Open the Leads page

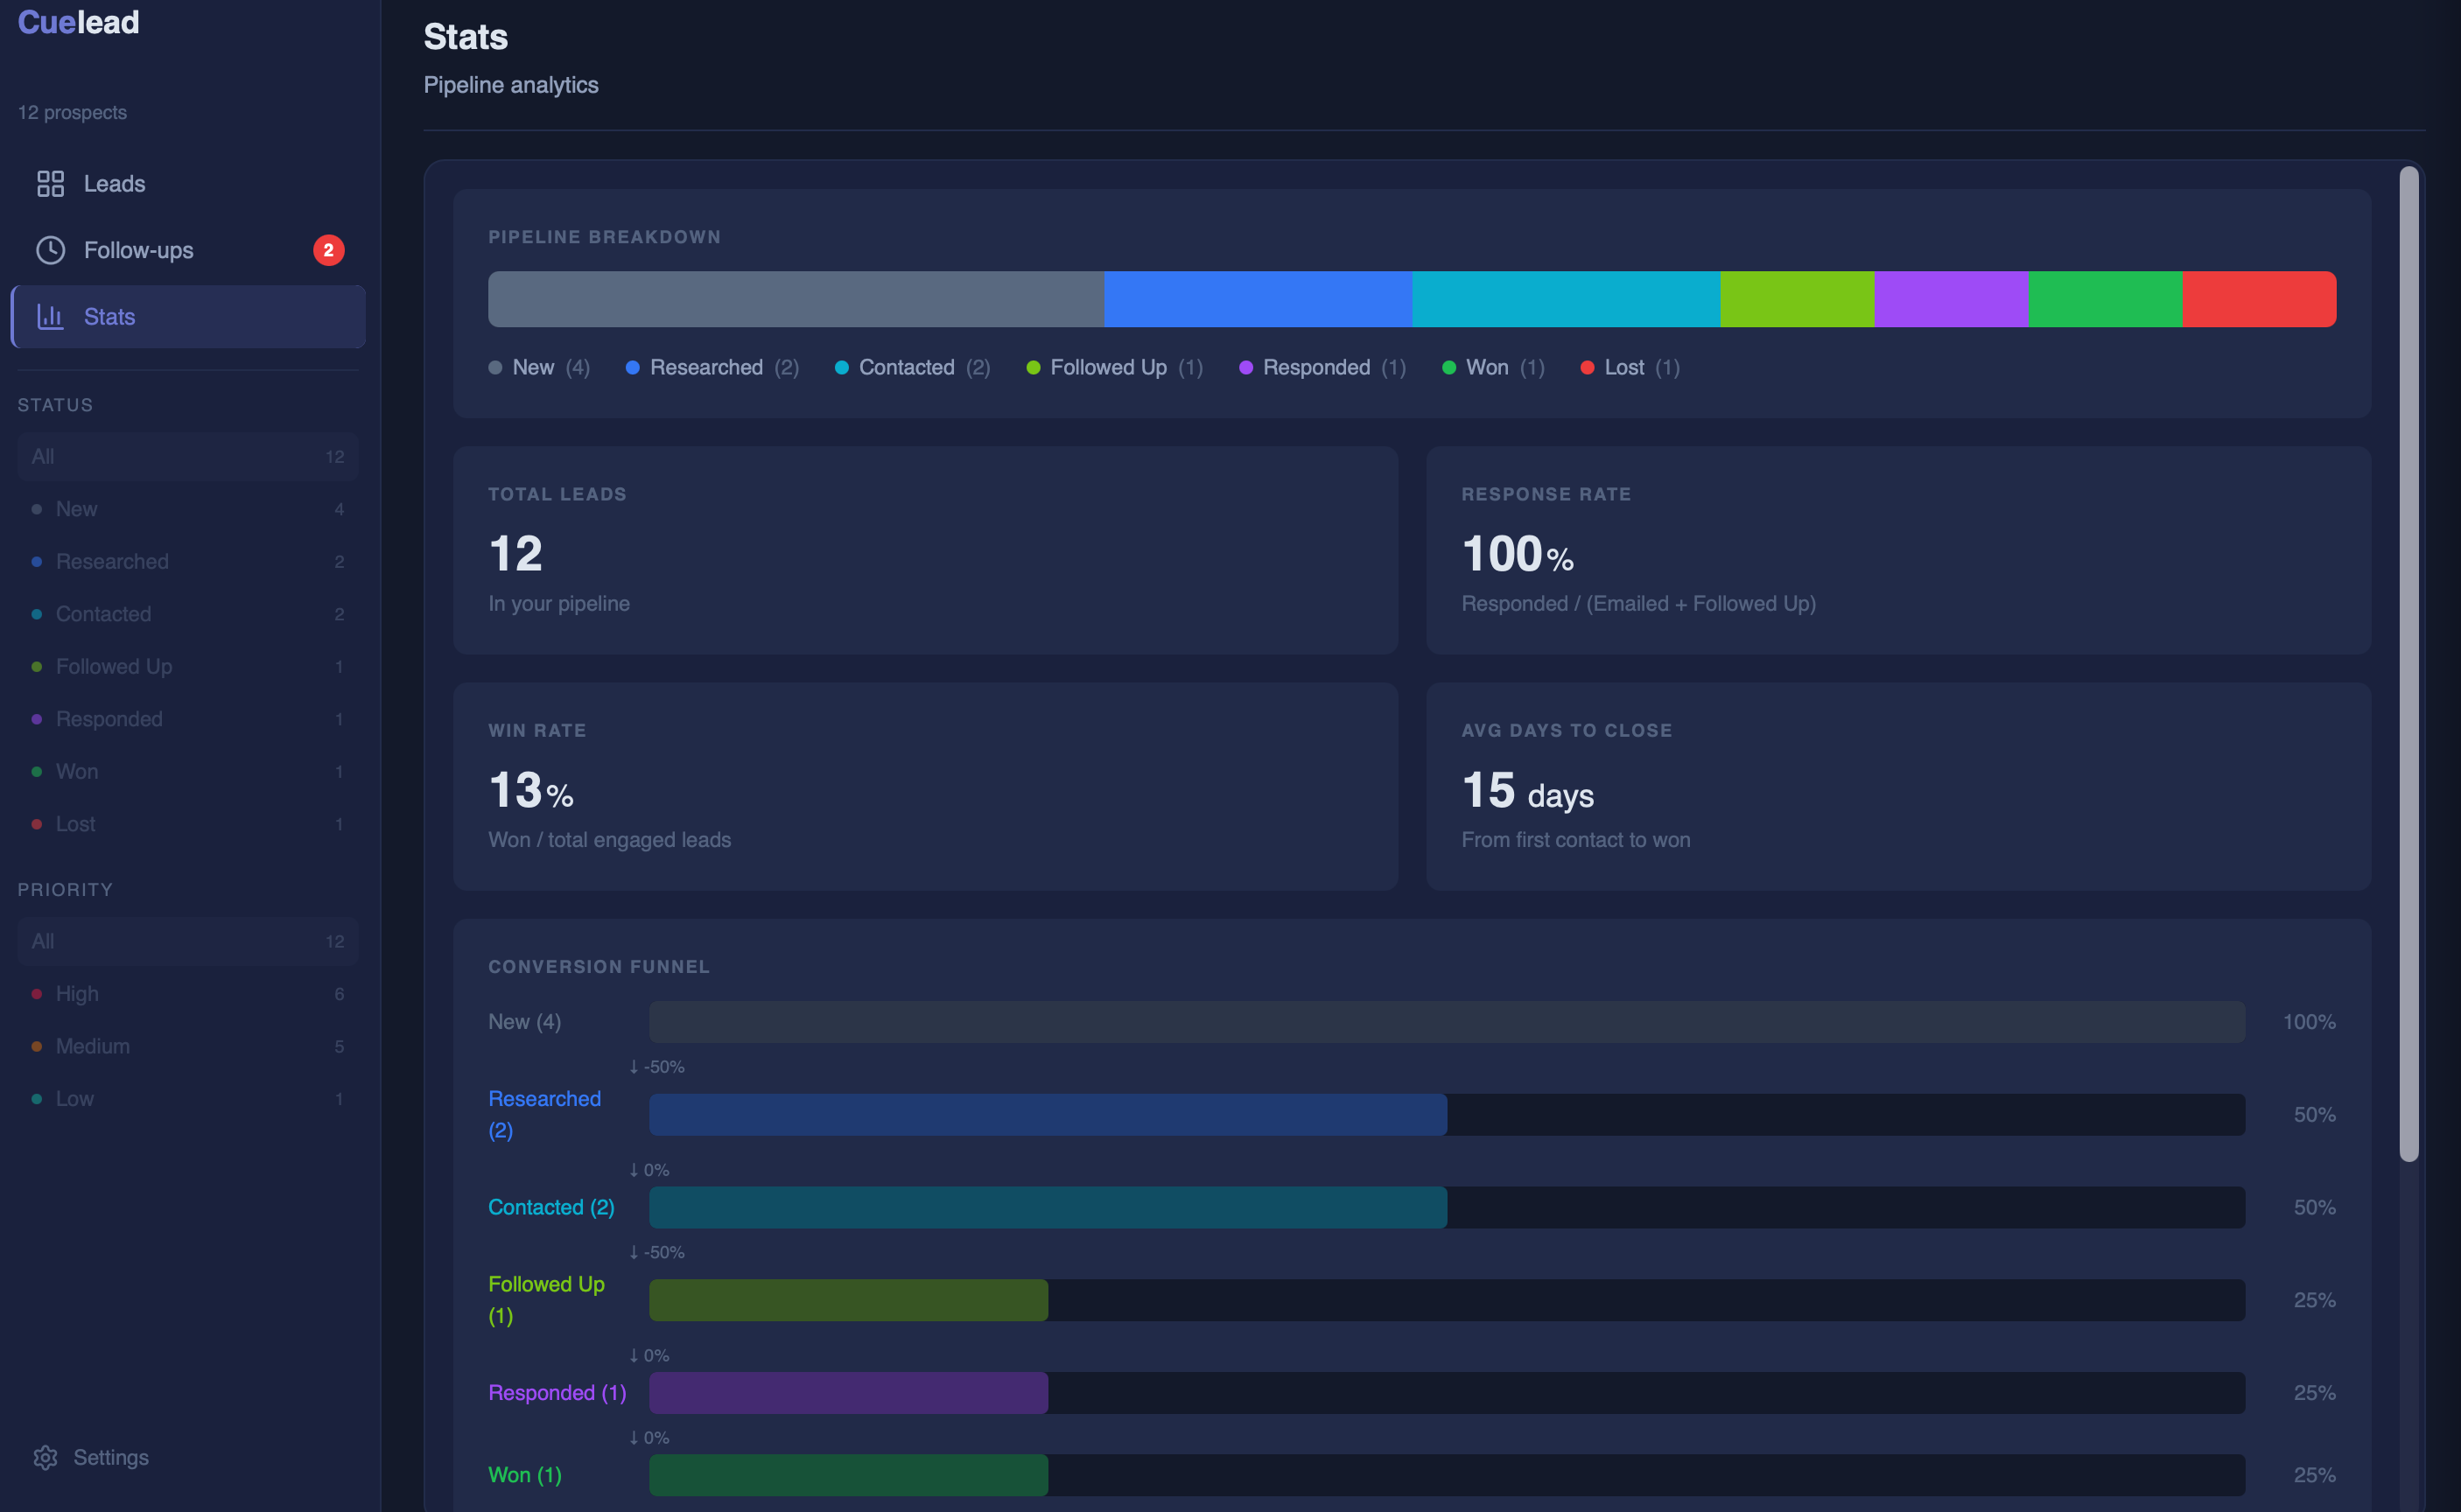pyautogui.click(x=114, y=184)
